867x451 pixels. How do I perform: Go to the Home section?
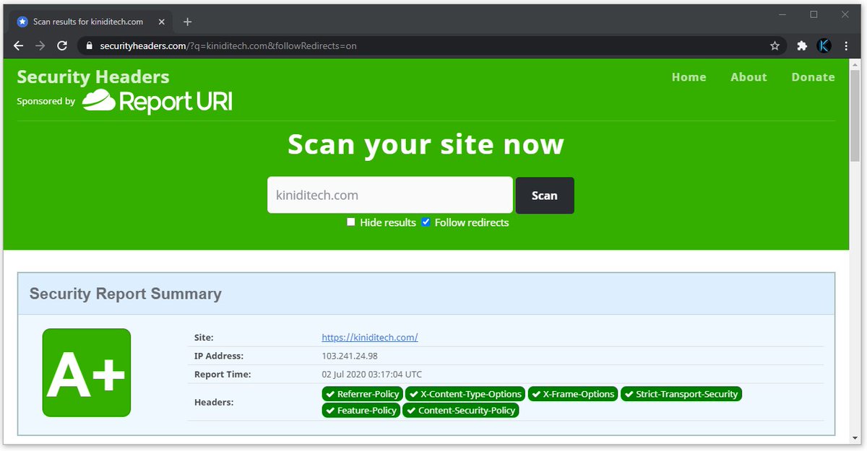tap(689, 76)
